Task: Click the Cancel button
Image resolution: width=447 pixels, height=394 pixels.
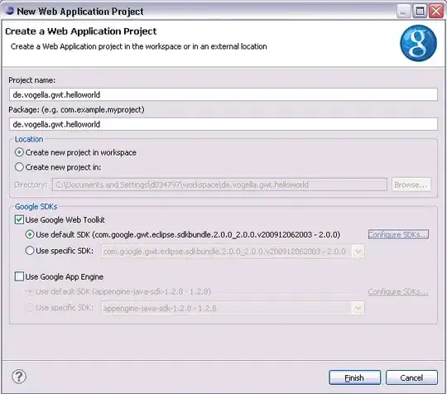Action: click(411, 377)
